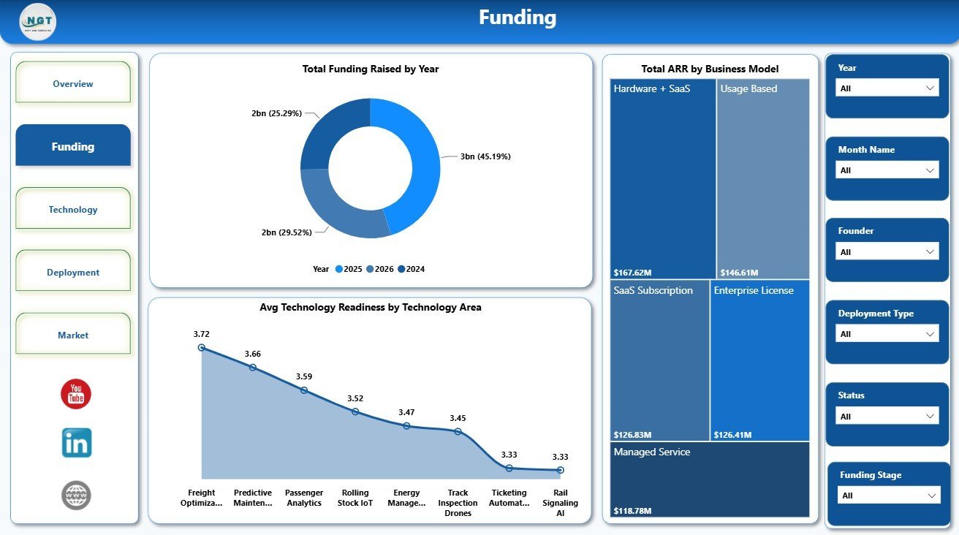This screenshot has width=959, height=535.
Task: Select the Rail Signaling AI data point
Action: point(560,470)
